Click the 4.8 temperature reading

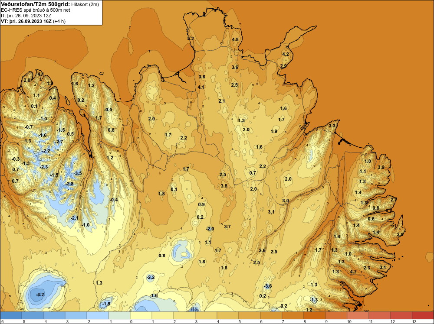[235, 39]
